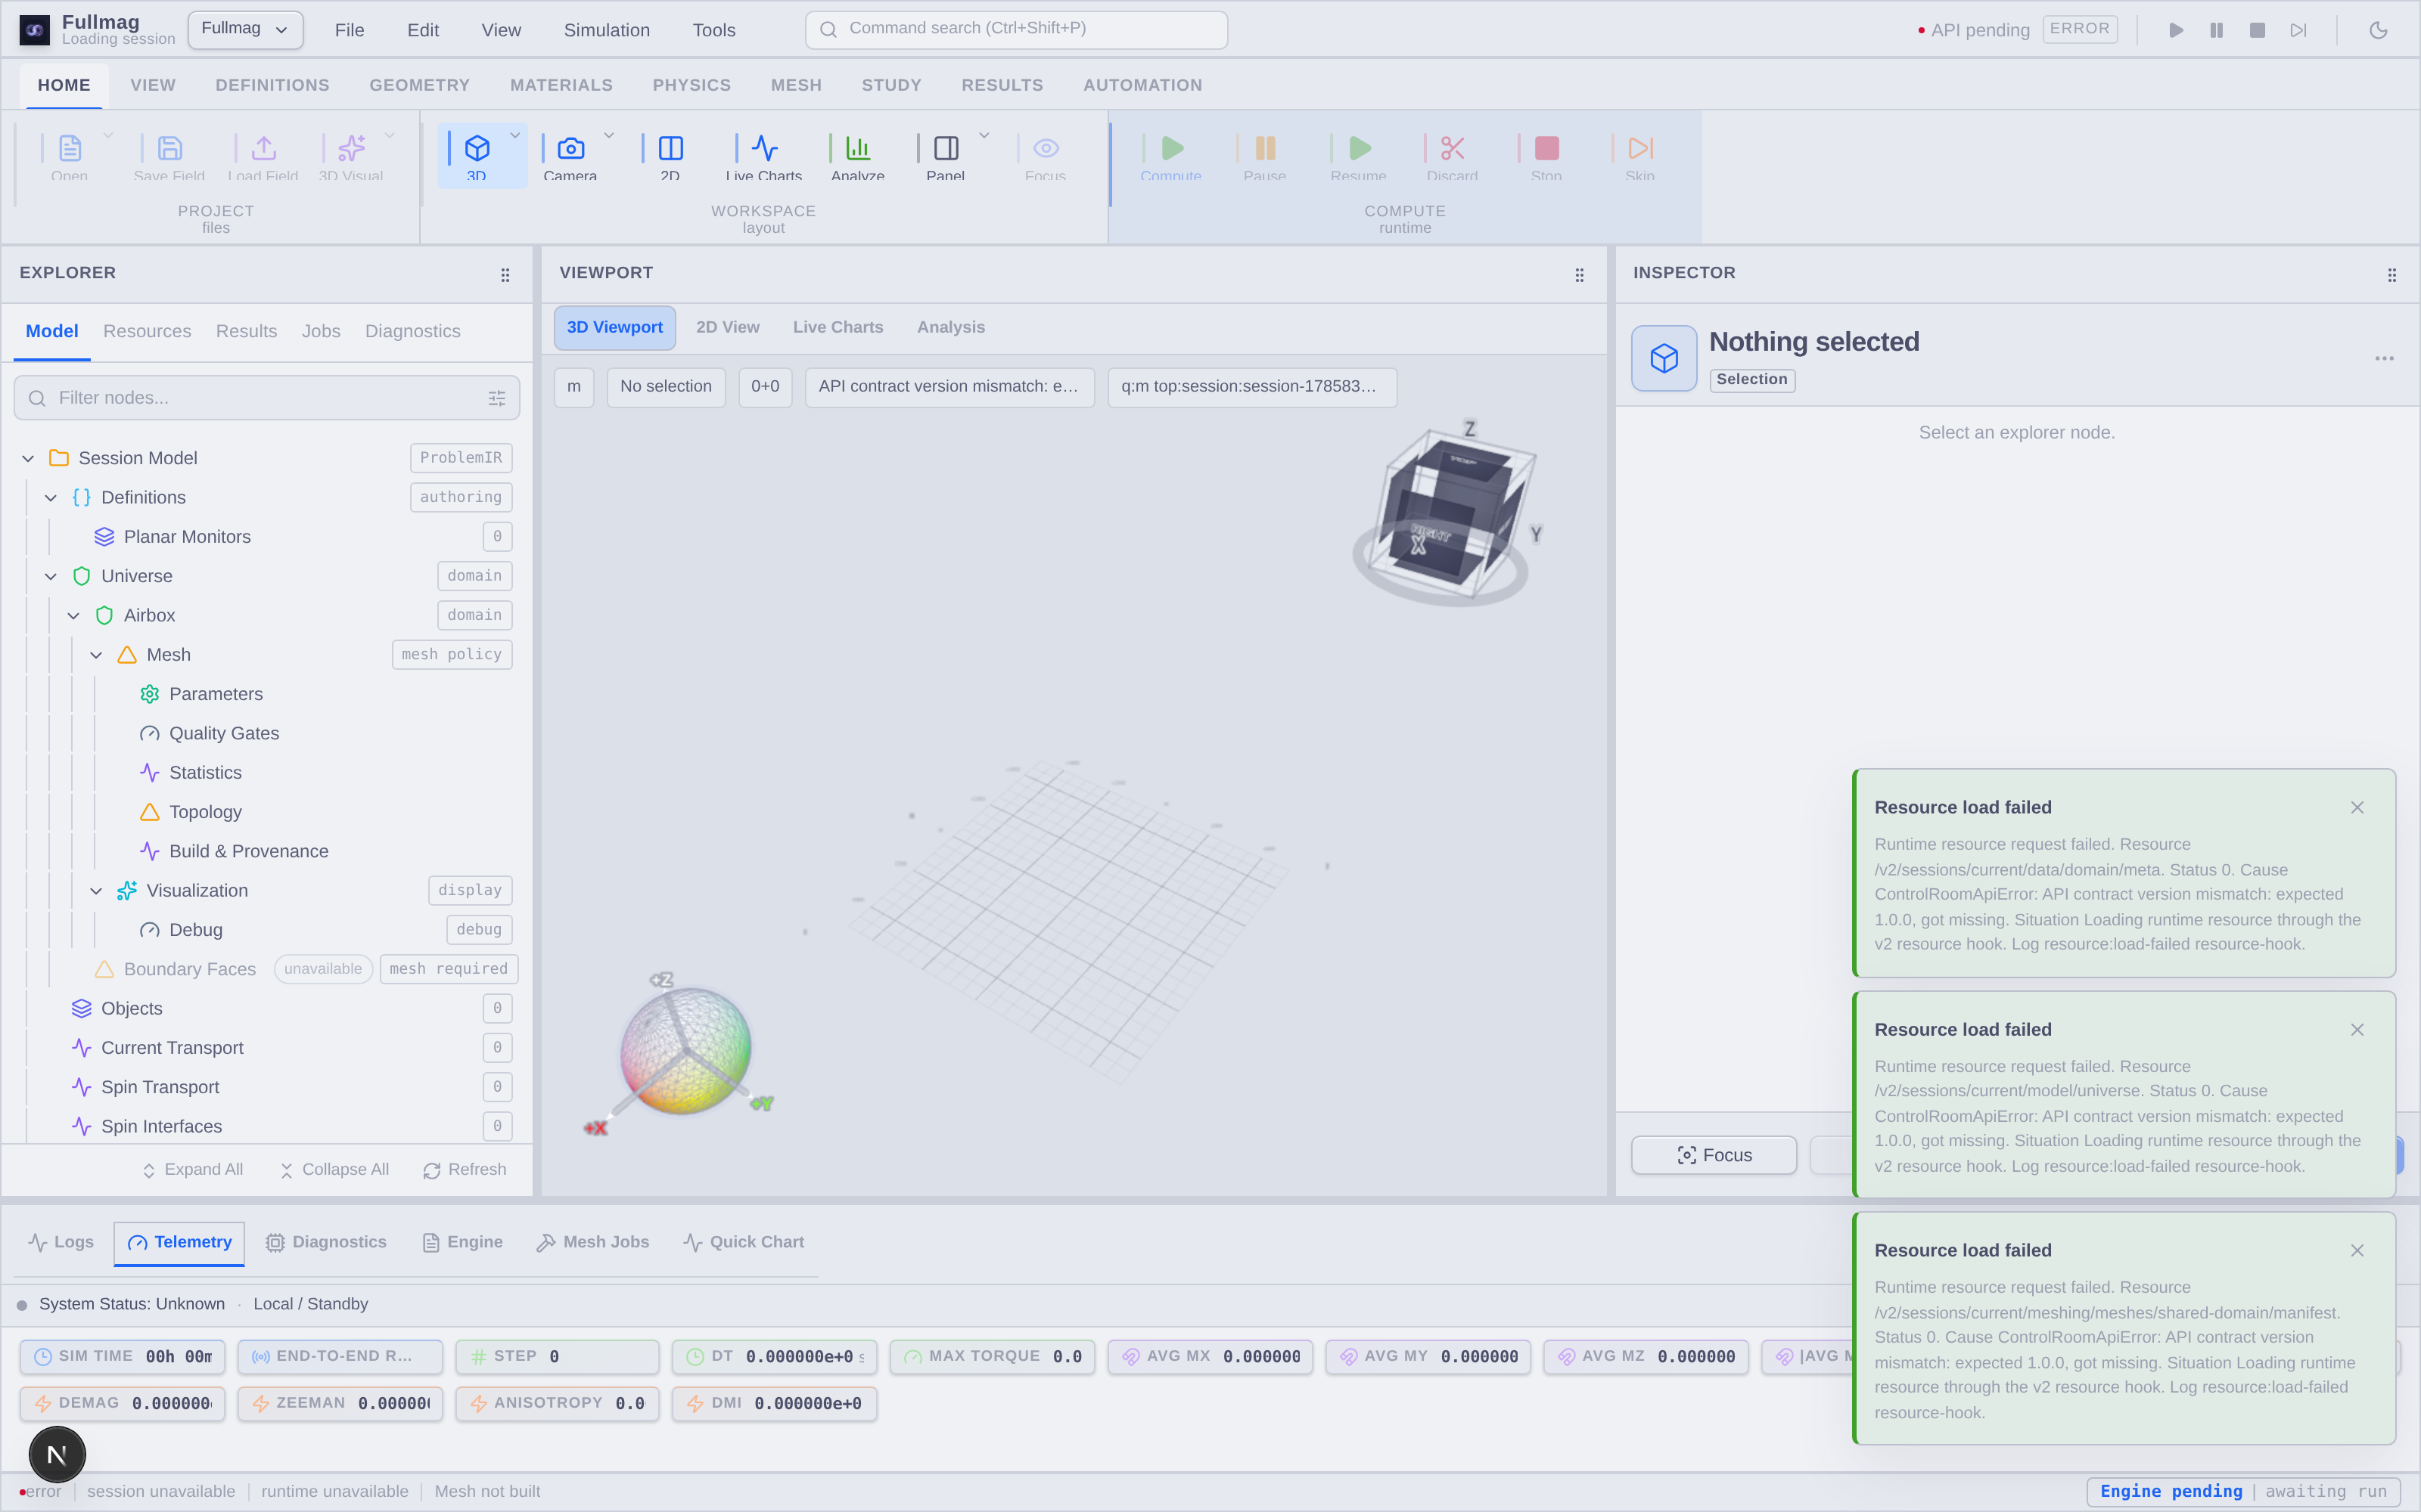2421x1512 pixels.
Task: Click the Focus button in Inspector
Action: pyautogui.click(x=1714, y=1155)
